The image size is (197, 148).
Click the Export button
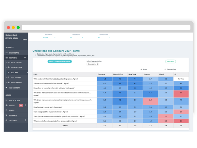tap(170, 62)
